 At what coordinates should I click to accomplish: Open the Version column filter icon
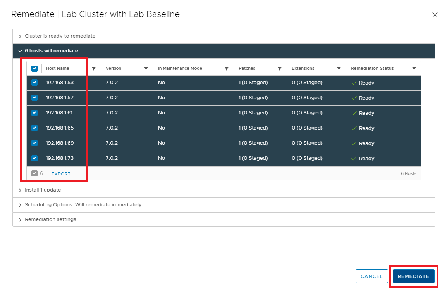[146, 69]
